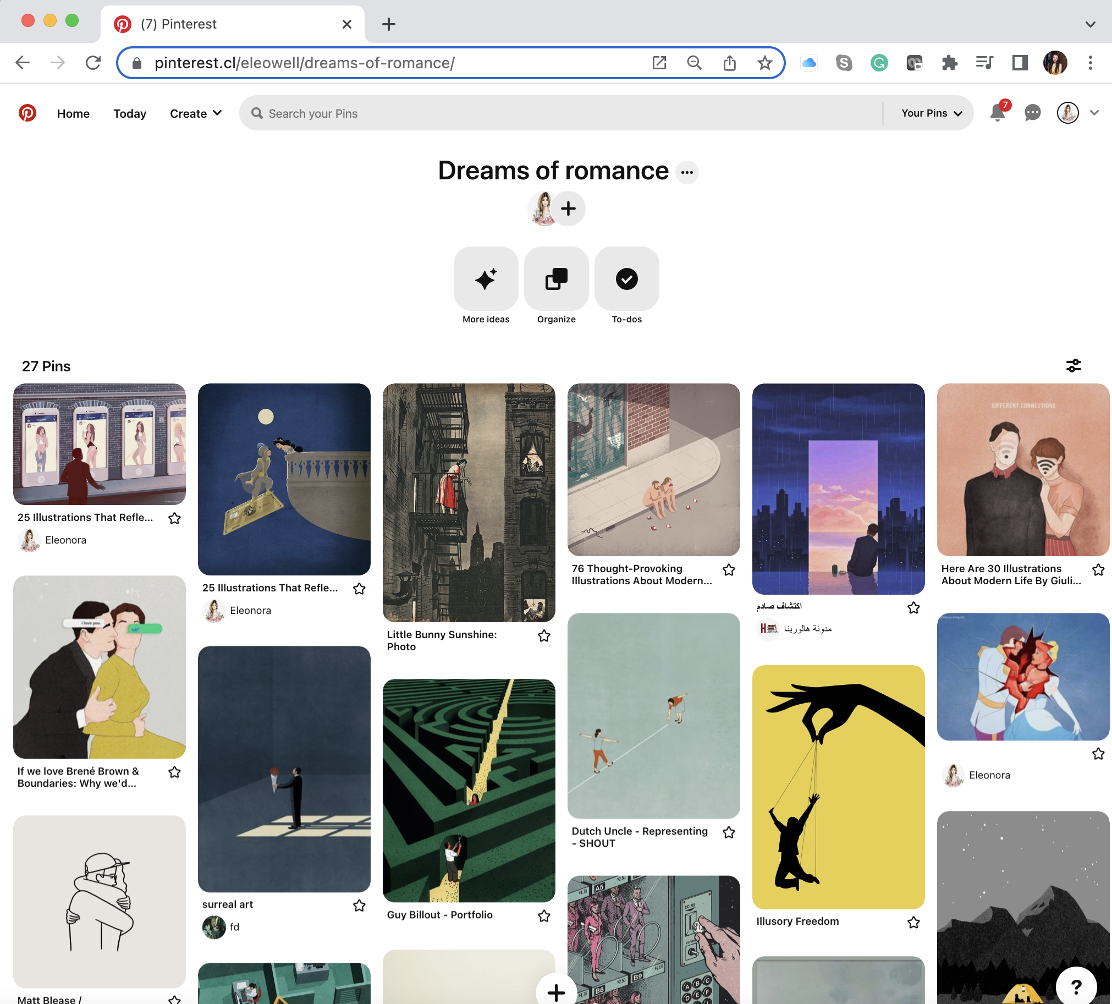Open the messages speech bubble icon
1112x1004 pixels.
pyautogui.click(x=1032, y=113)
